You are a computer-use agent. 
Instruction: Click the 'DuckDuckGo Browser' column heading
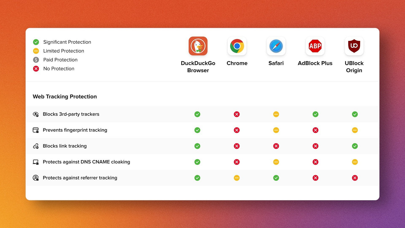tap(198, 67)
